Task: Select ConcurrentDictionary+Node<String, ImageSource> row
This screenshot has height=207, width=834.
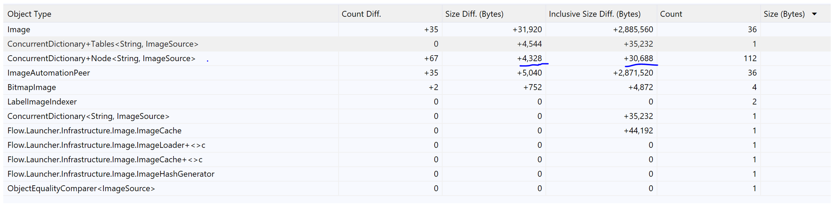Action: [x=417, y=59]
